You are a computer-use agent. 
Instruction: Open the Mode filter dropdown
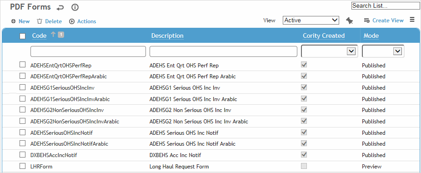pos(383,51)
